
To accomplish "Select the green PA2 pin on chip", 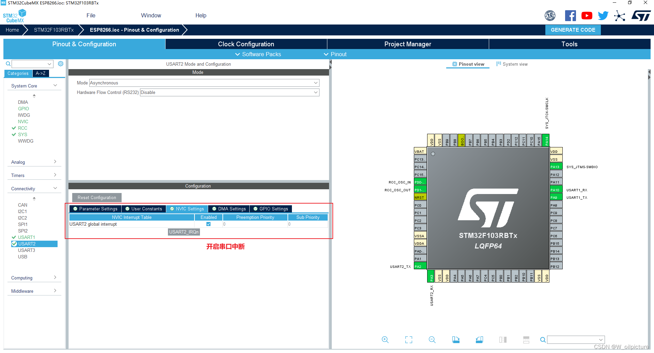I will (x=420, y=267).
